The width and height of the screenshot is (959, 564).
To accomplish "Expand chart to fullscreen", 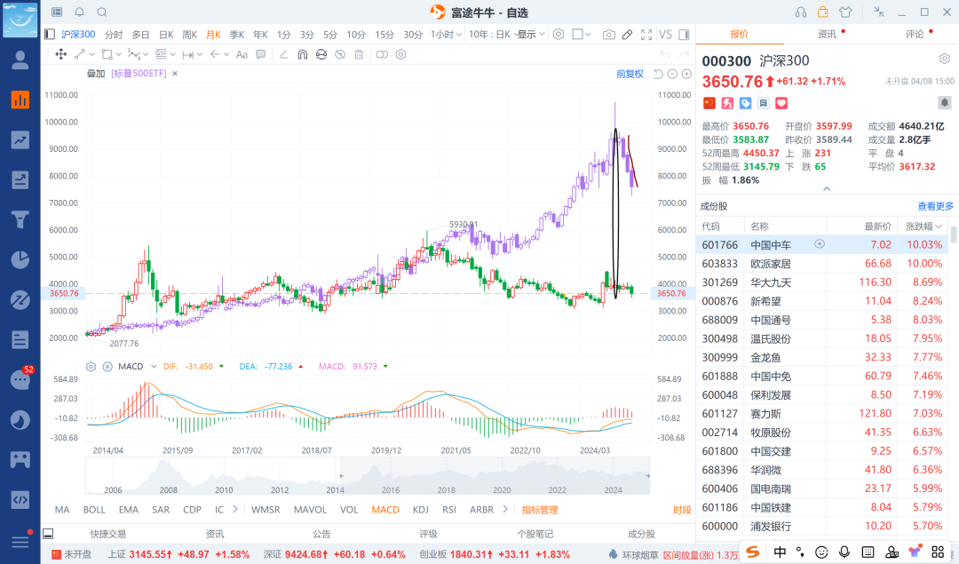I will point(646,35).
